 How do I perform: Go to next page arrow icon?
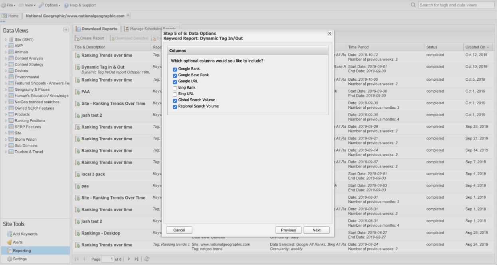point(129,259)
